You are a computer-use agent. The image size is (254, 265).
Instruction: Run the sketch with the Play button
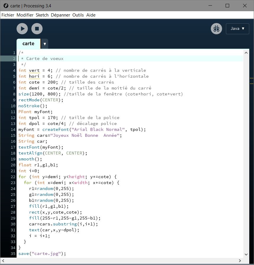point(22,29)
